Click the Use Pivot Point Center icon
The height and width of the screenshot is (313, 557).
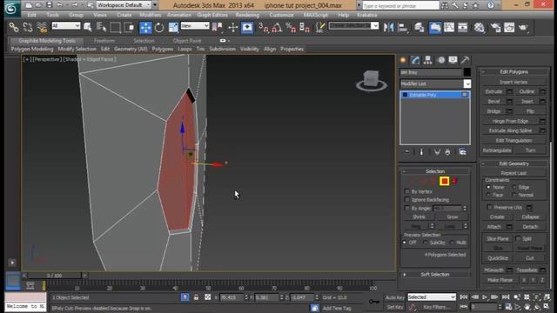[217, 27]
